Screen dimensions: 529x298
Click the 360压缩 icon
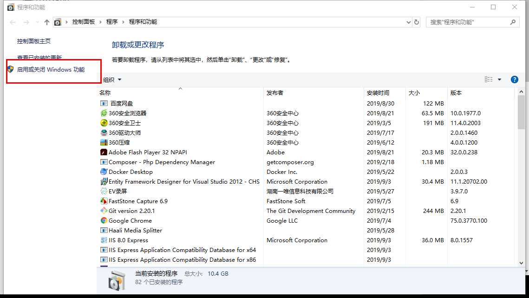point(104,143)
